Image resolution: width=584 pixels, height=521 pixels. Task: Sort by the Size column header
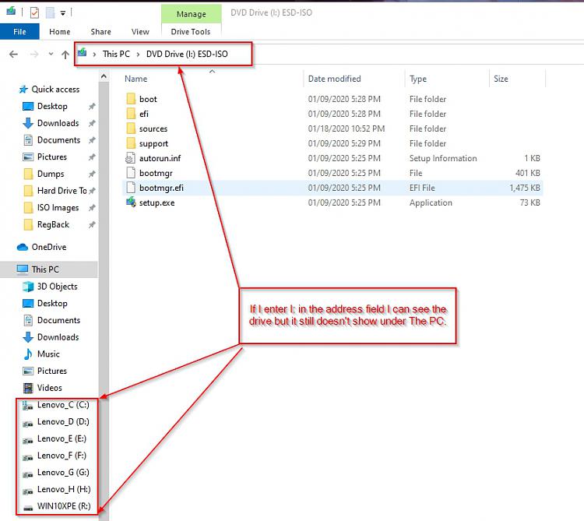pyautogui.click(x=501, y=79)
